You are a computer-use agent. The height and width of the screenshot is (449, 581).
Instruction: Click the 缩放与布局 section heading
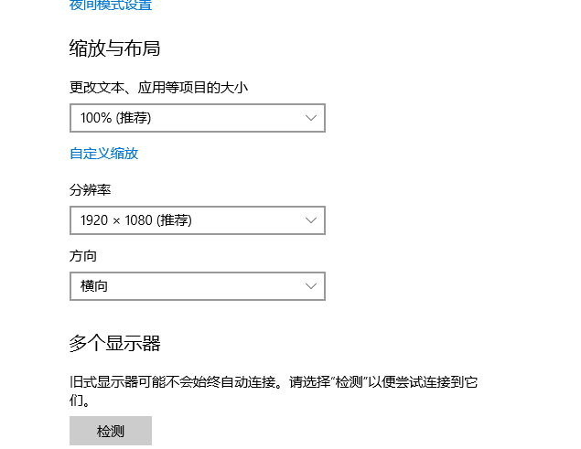pyautogui.click(x=114, y=48)
